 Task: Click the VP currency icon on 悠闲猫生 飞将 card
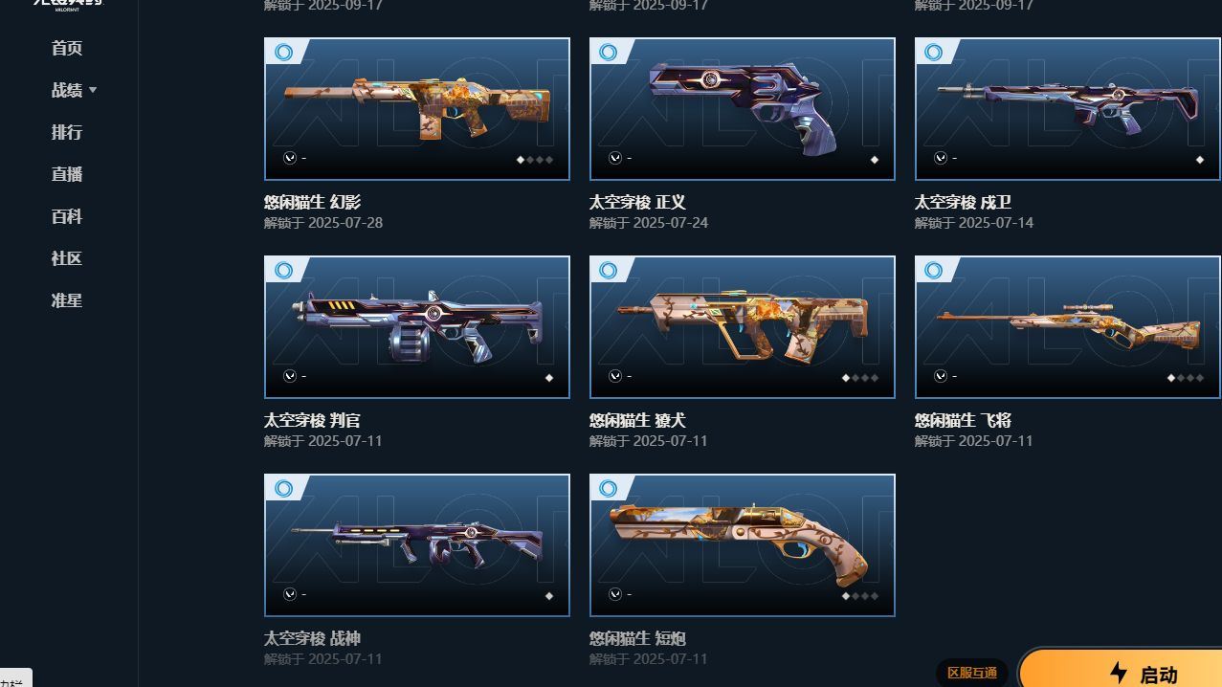point(941,376)
